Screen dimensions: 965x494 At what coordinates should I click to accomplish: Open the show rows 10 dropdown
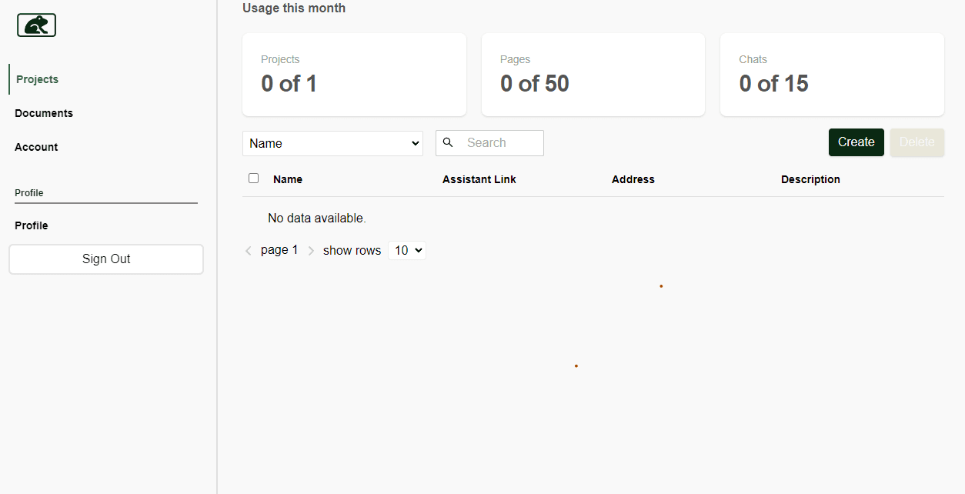[407, 250]
